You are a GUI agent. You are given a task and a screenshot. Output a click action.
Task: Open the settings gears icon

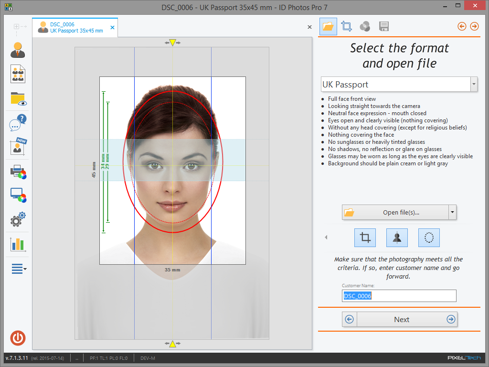click(18, 219)
